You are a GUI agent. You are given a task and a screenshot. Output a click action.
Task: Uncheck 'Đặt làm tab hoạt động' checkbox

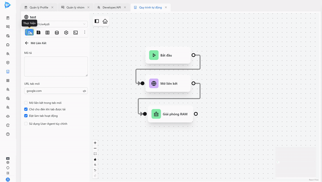[26, 116]
